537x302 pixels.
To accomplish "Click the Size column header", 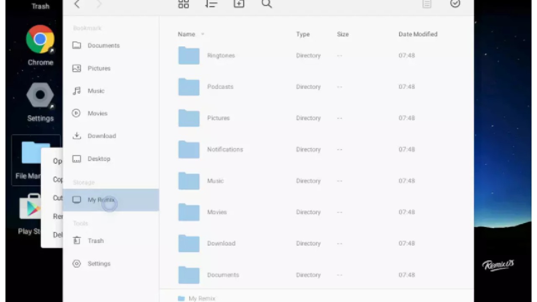I will click(343, 34).
